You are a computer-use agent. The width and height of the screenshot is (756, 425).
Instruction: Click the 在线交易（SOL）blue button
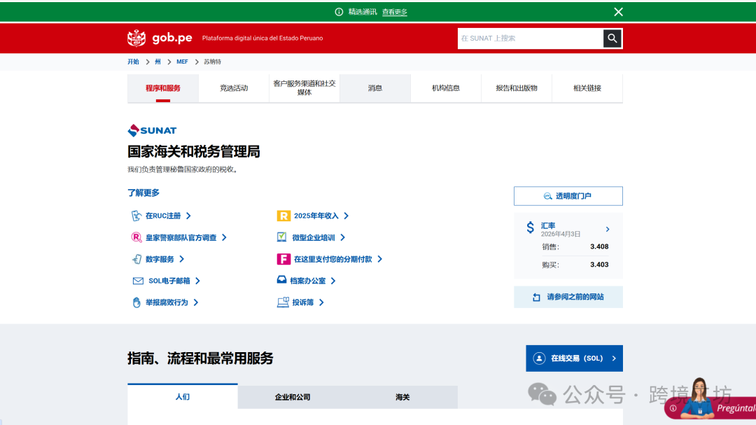pos(574,358)
